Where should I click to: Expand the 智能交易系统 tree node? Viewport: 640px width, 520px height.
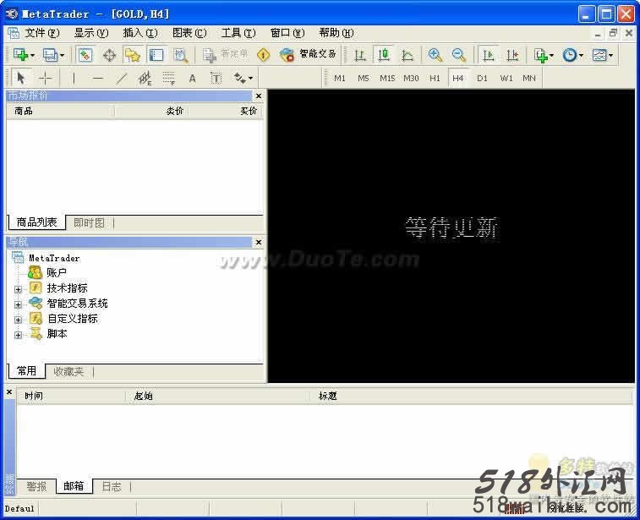[18, 304]
